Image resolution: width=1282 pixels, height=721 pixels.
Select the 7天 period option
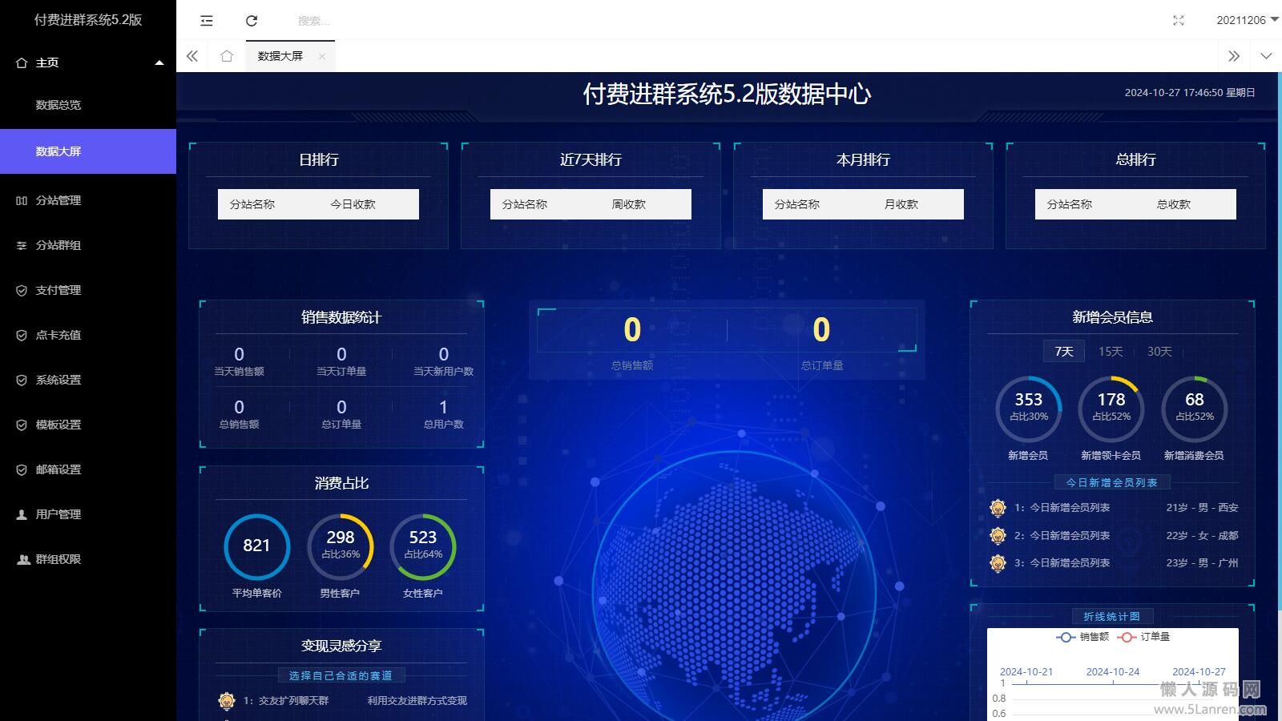(1063, 352)
